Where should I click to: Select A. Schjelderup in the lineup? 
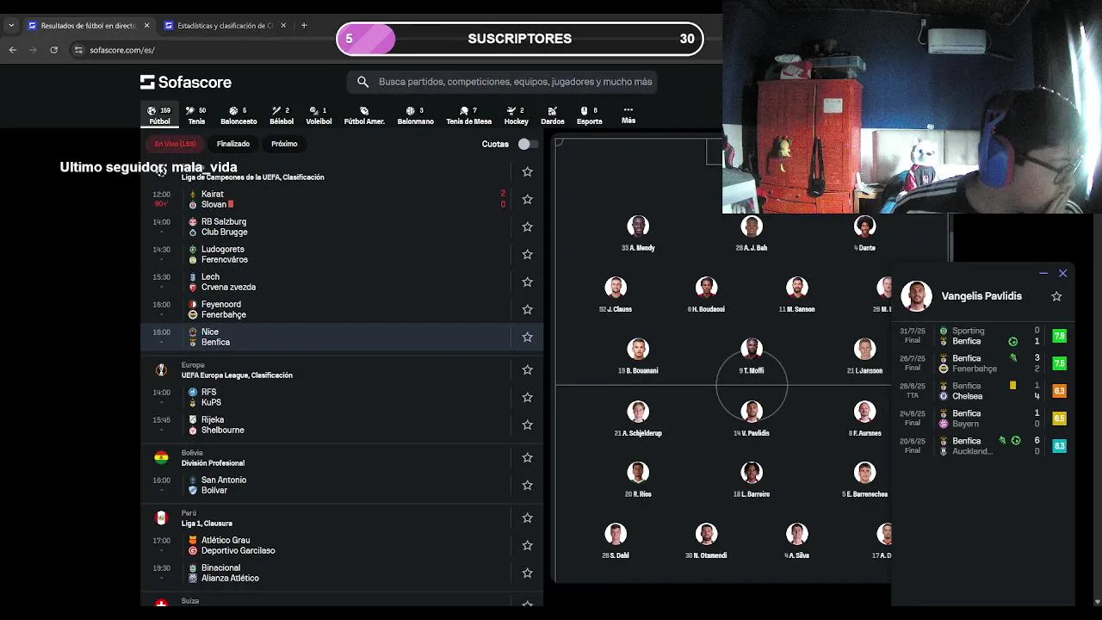tap(638, 418)
